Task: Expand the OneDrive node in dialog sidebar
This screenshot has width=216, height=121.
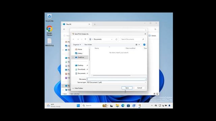Action: pos(73,57)
